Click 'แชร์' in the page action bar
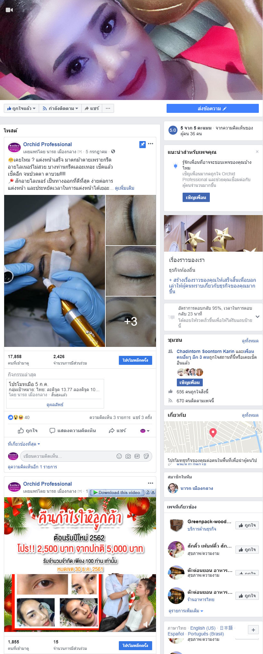 tap(92, 108)
